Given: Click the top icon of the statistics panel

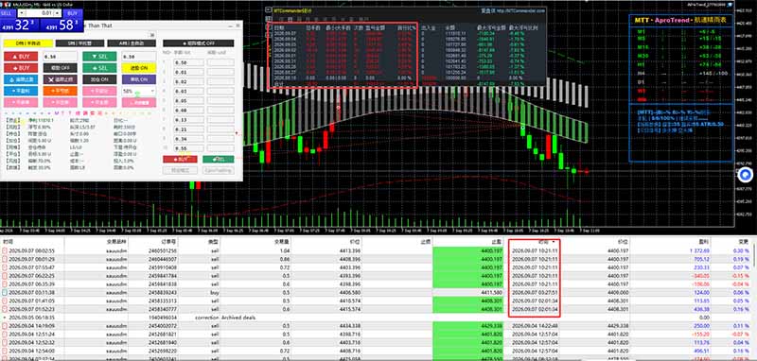Looking at the screenshot, I should [270, 9].
